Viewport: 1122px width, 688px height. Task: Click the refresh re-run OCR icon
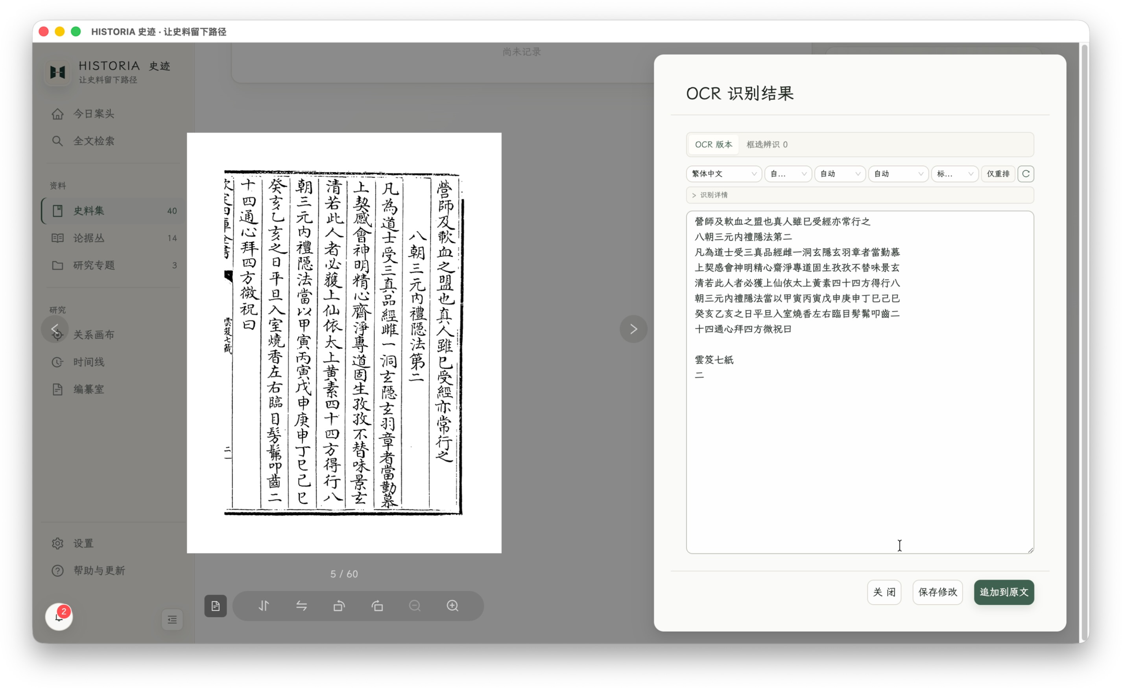[1026, 174]
